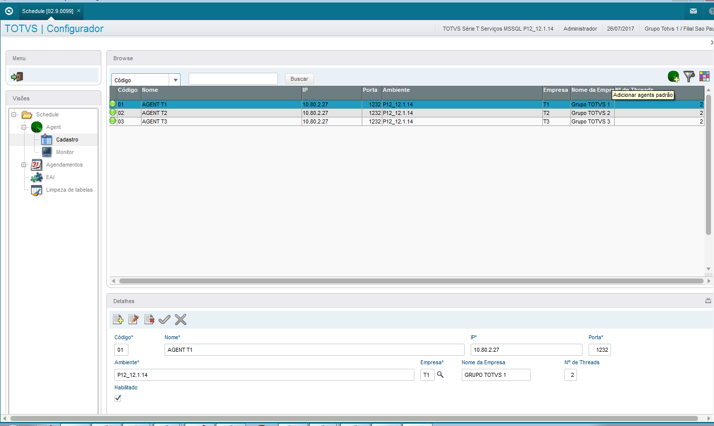Open Agendamentos in the tree

coord(64,165)
